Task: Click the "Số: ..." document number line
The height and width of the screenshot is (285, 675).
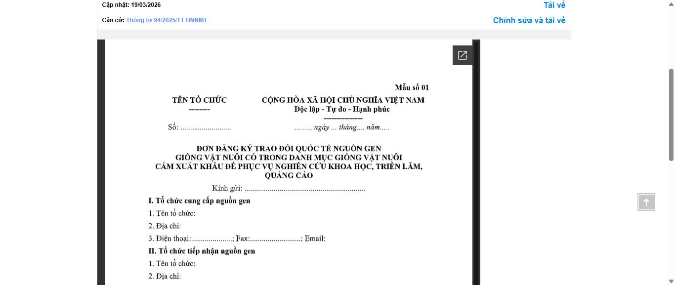Action: tap(200, 127)
